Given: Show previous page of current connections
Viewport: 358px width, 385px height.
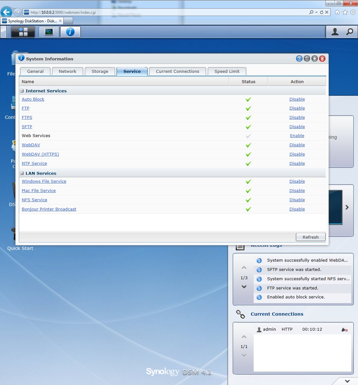Looking at the screenshot, I should pos(244,337).
